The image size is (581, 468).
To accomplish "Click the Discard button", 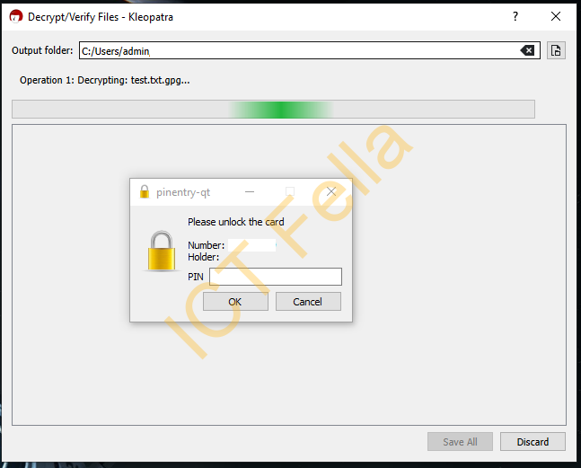I will click(533, 442).
